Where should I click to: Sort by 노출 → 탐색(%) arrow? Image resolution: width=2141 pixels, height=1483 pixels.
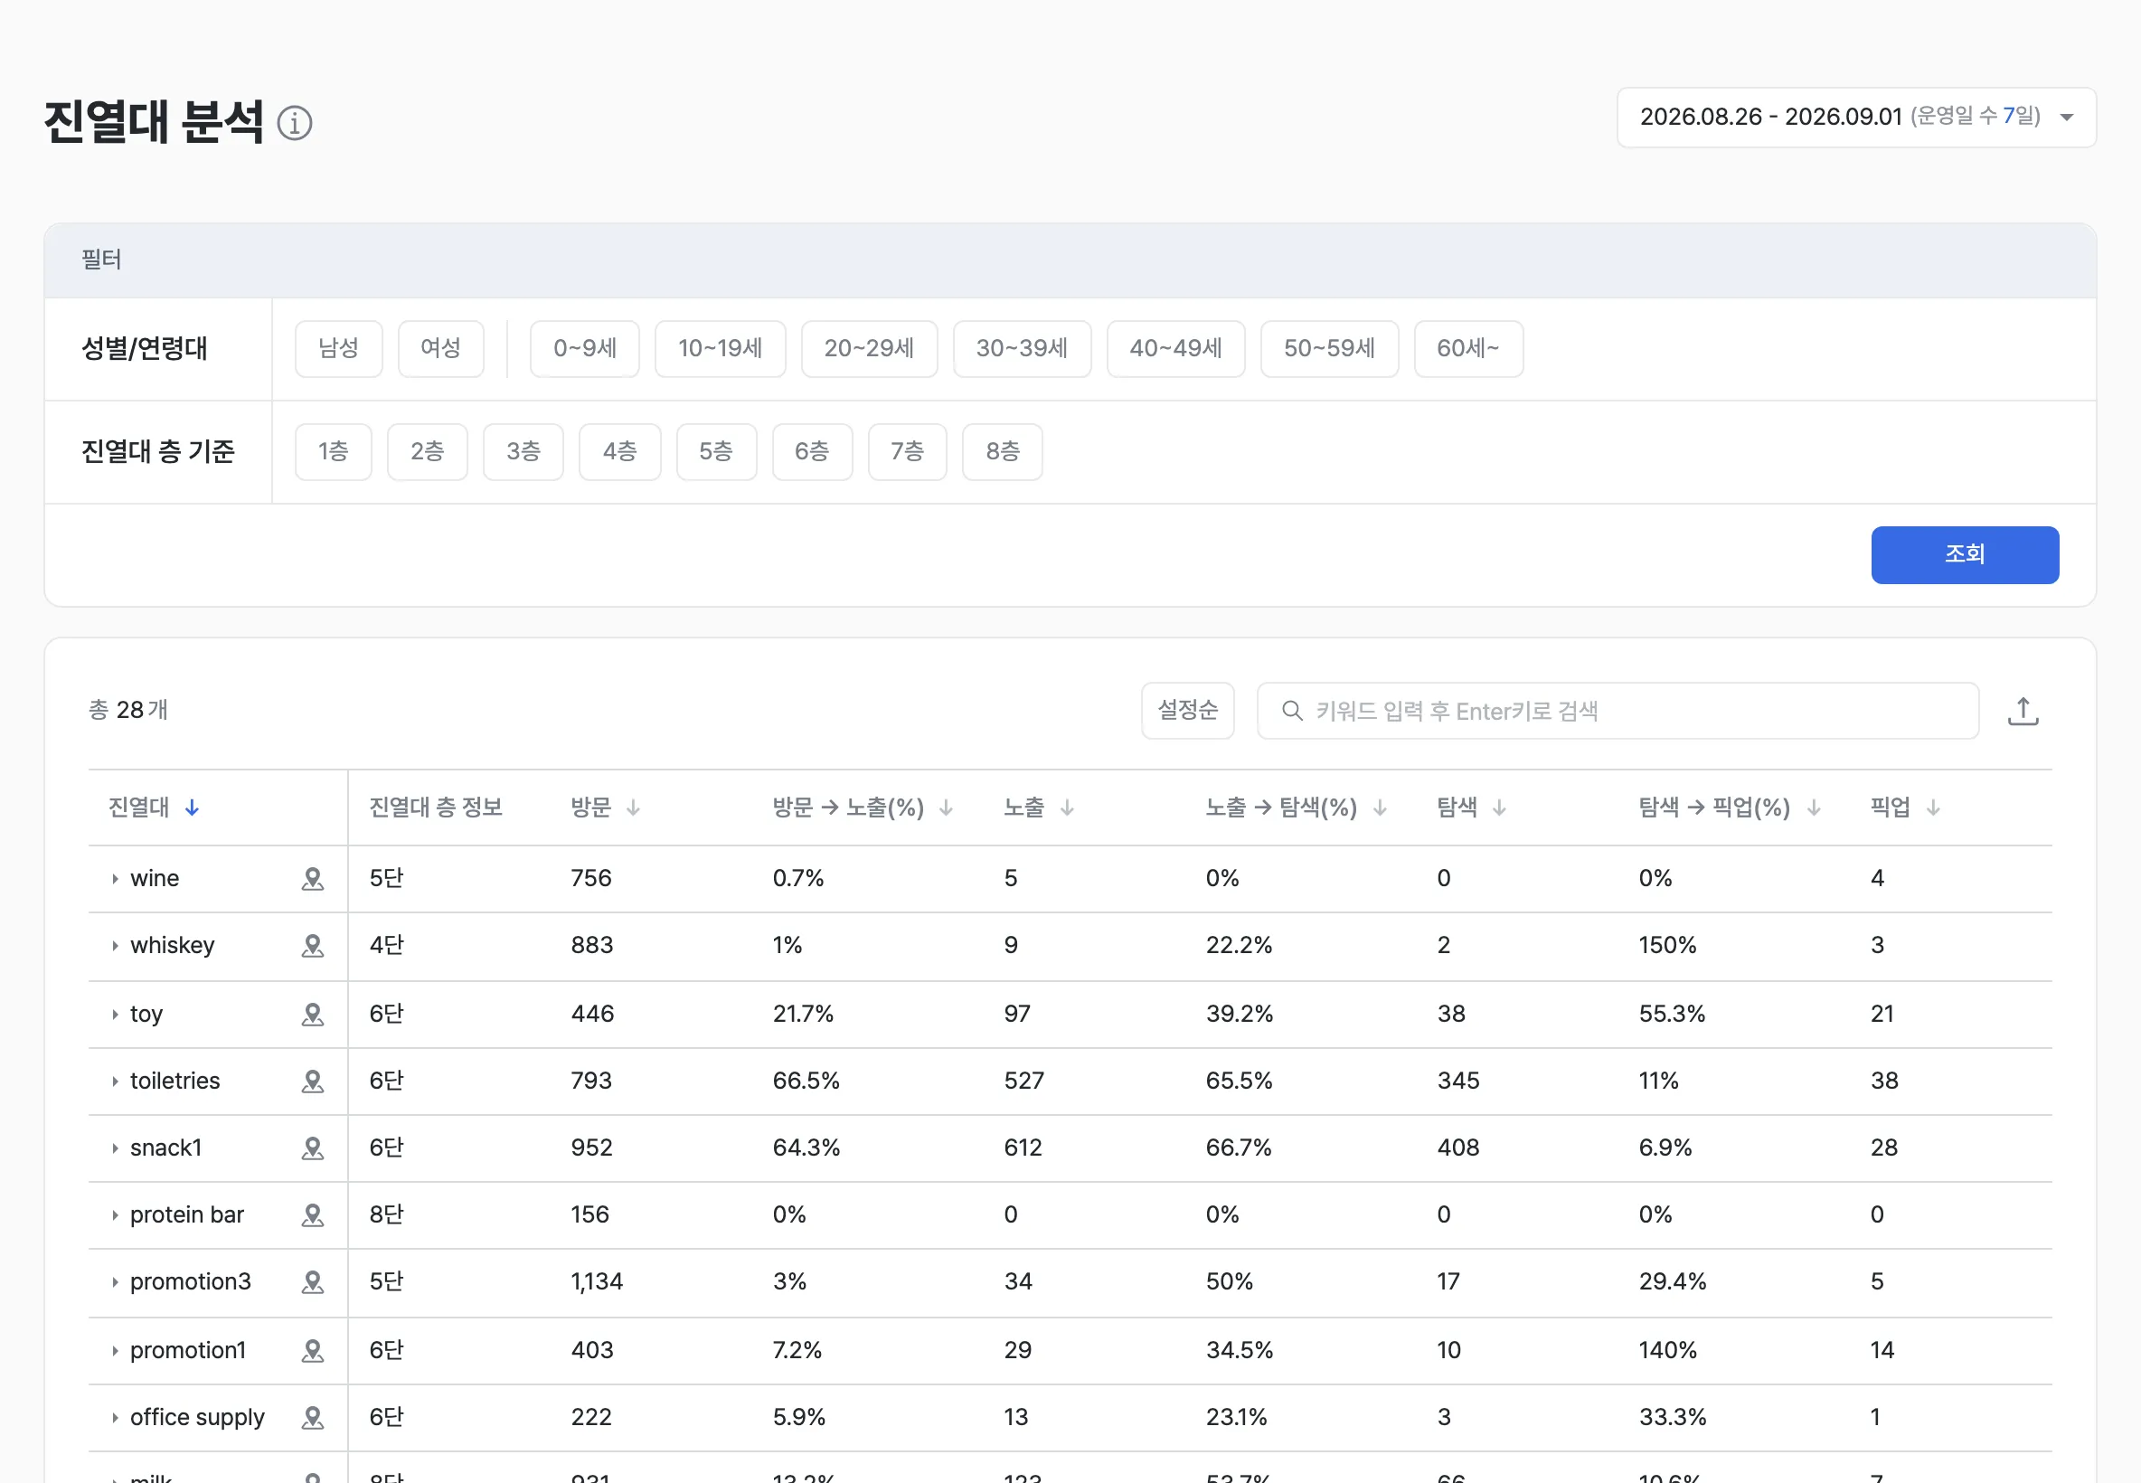click(1380, 808)
